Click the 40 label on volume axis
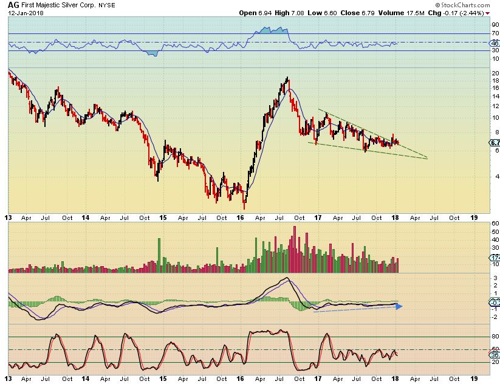The width and height of the screenshot is (500, 384). (495, 240)
